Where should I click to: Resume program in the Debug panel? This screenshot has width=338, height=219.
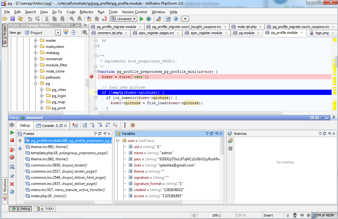12,133
